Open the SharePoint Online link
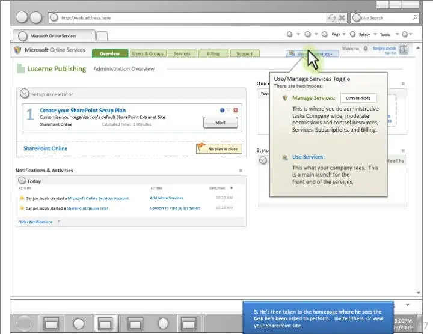Screen dimensions: 433x334 click(45, 148)
